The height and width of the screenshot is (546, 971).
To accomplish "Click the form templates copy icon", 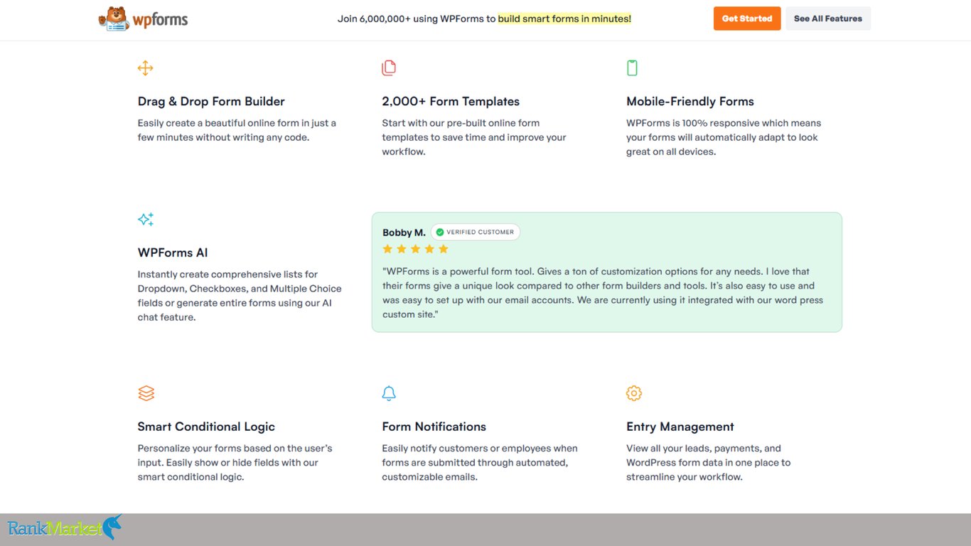I will tap(389, 68).
